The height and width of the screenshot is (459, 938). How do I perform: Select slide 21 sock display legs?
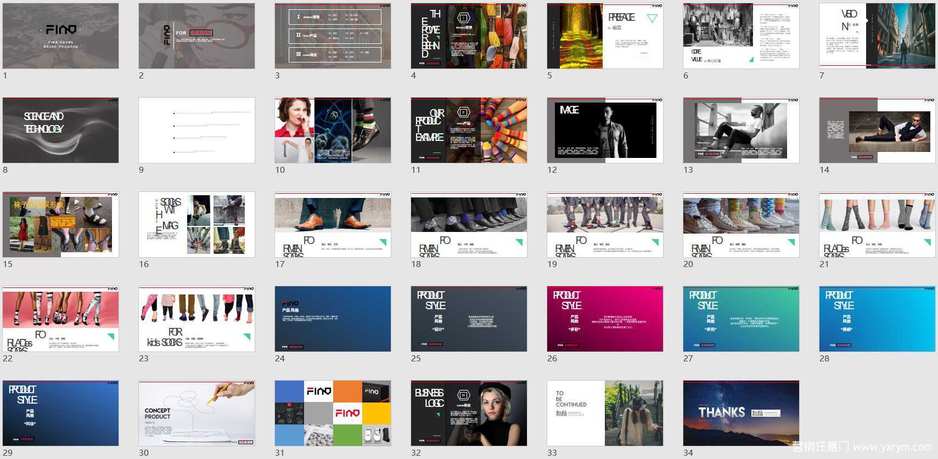click(877, 224)
